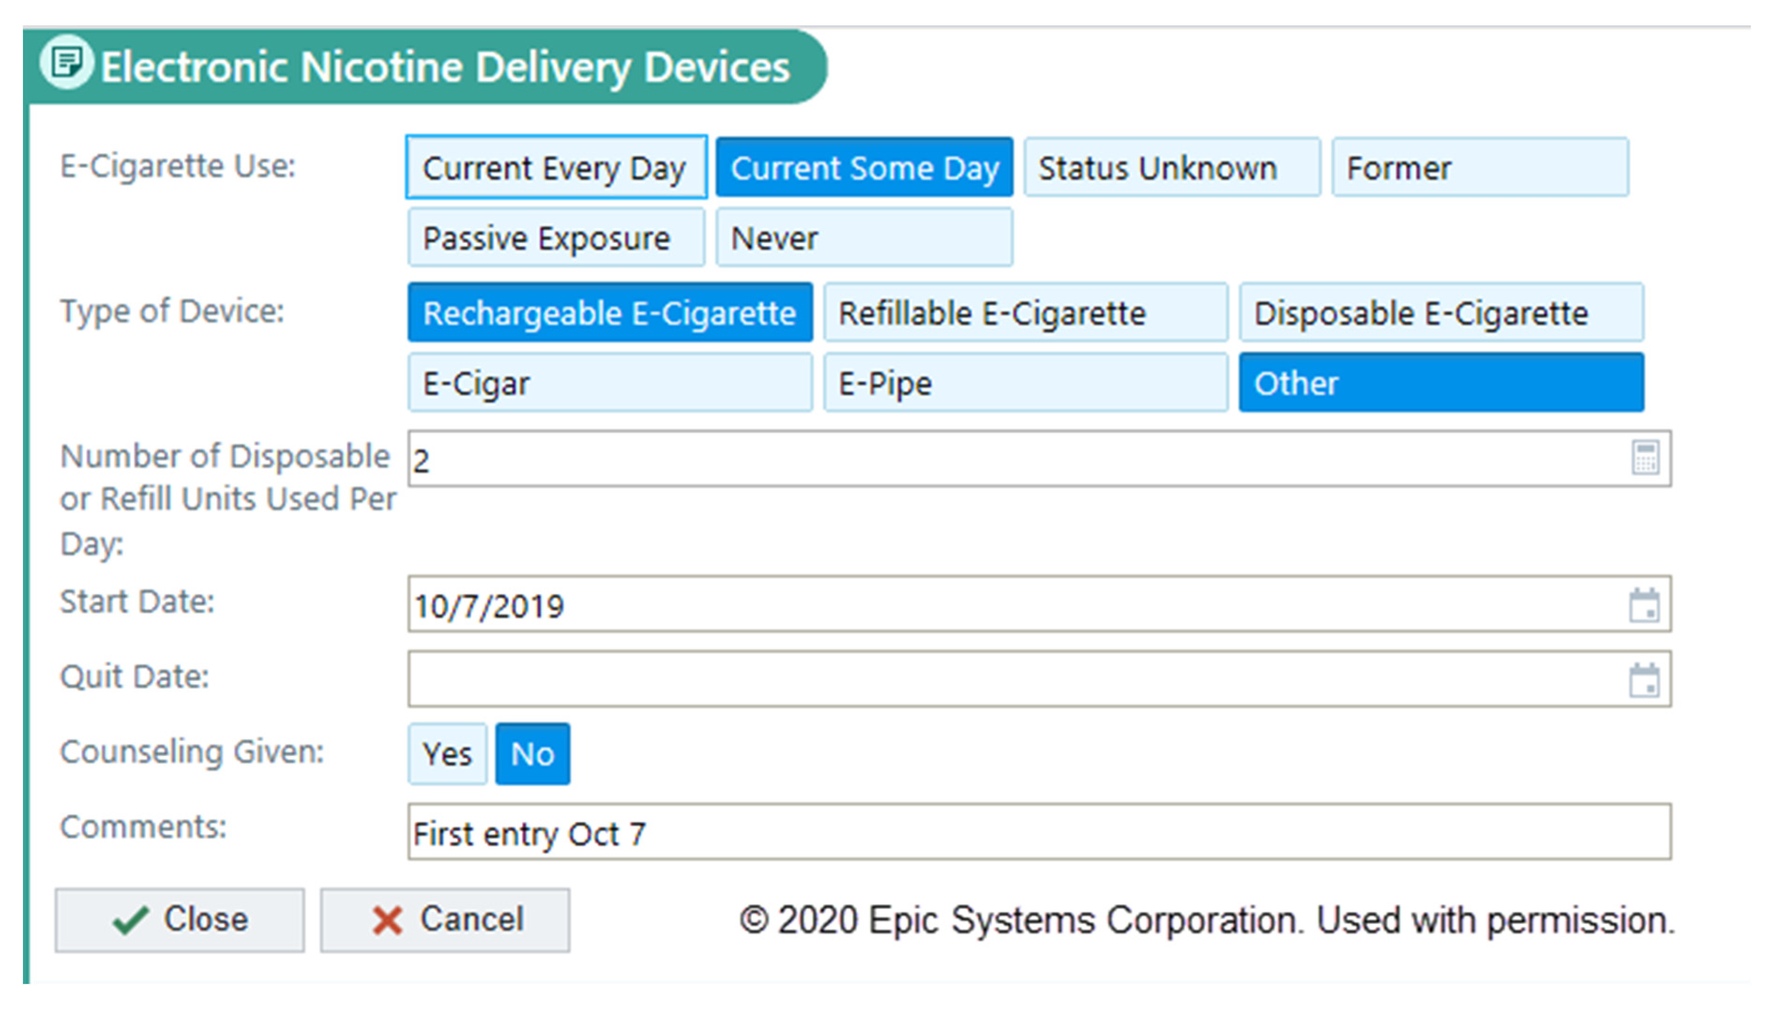Set Counseling Given to Yes
The image size is (1773, 1013).
pyautogui.click(x=447, y=753)
